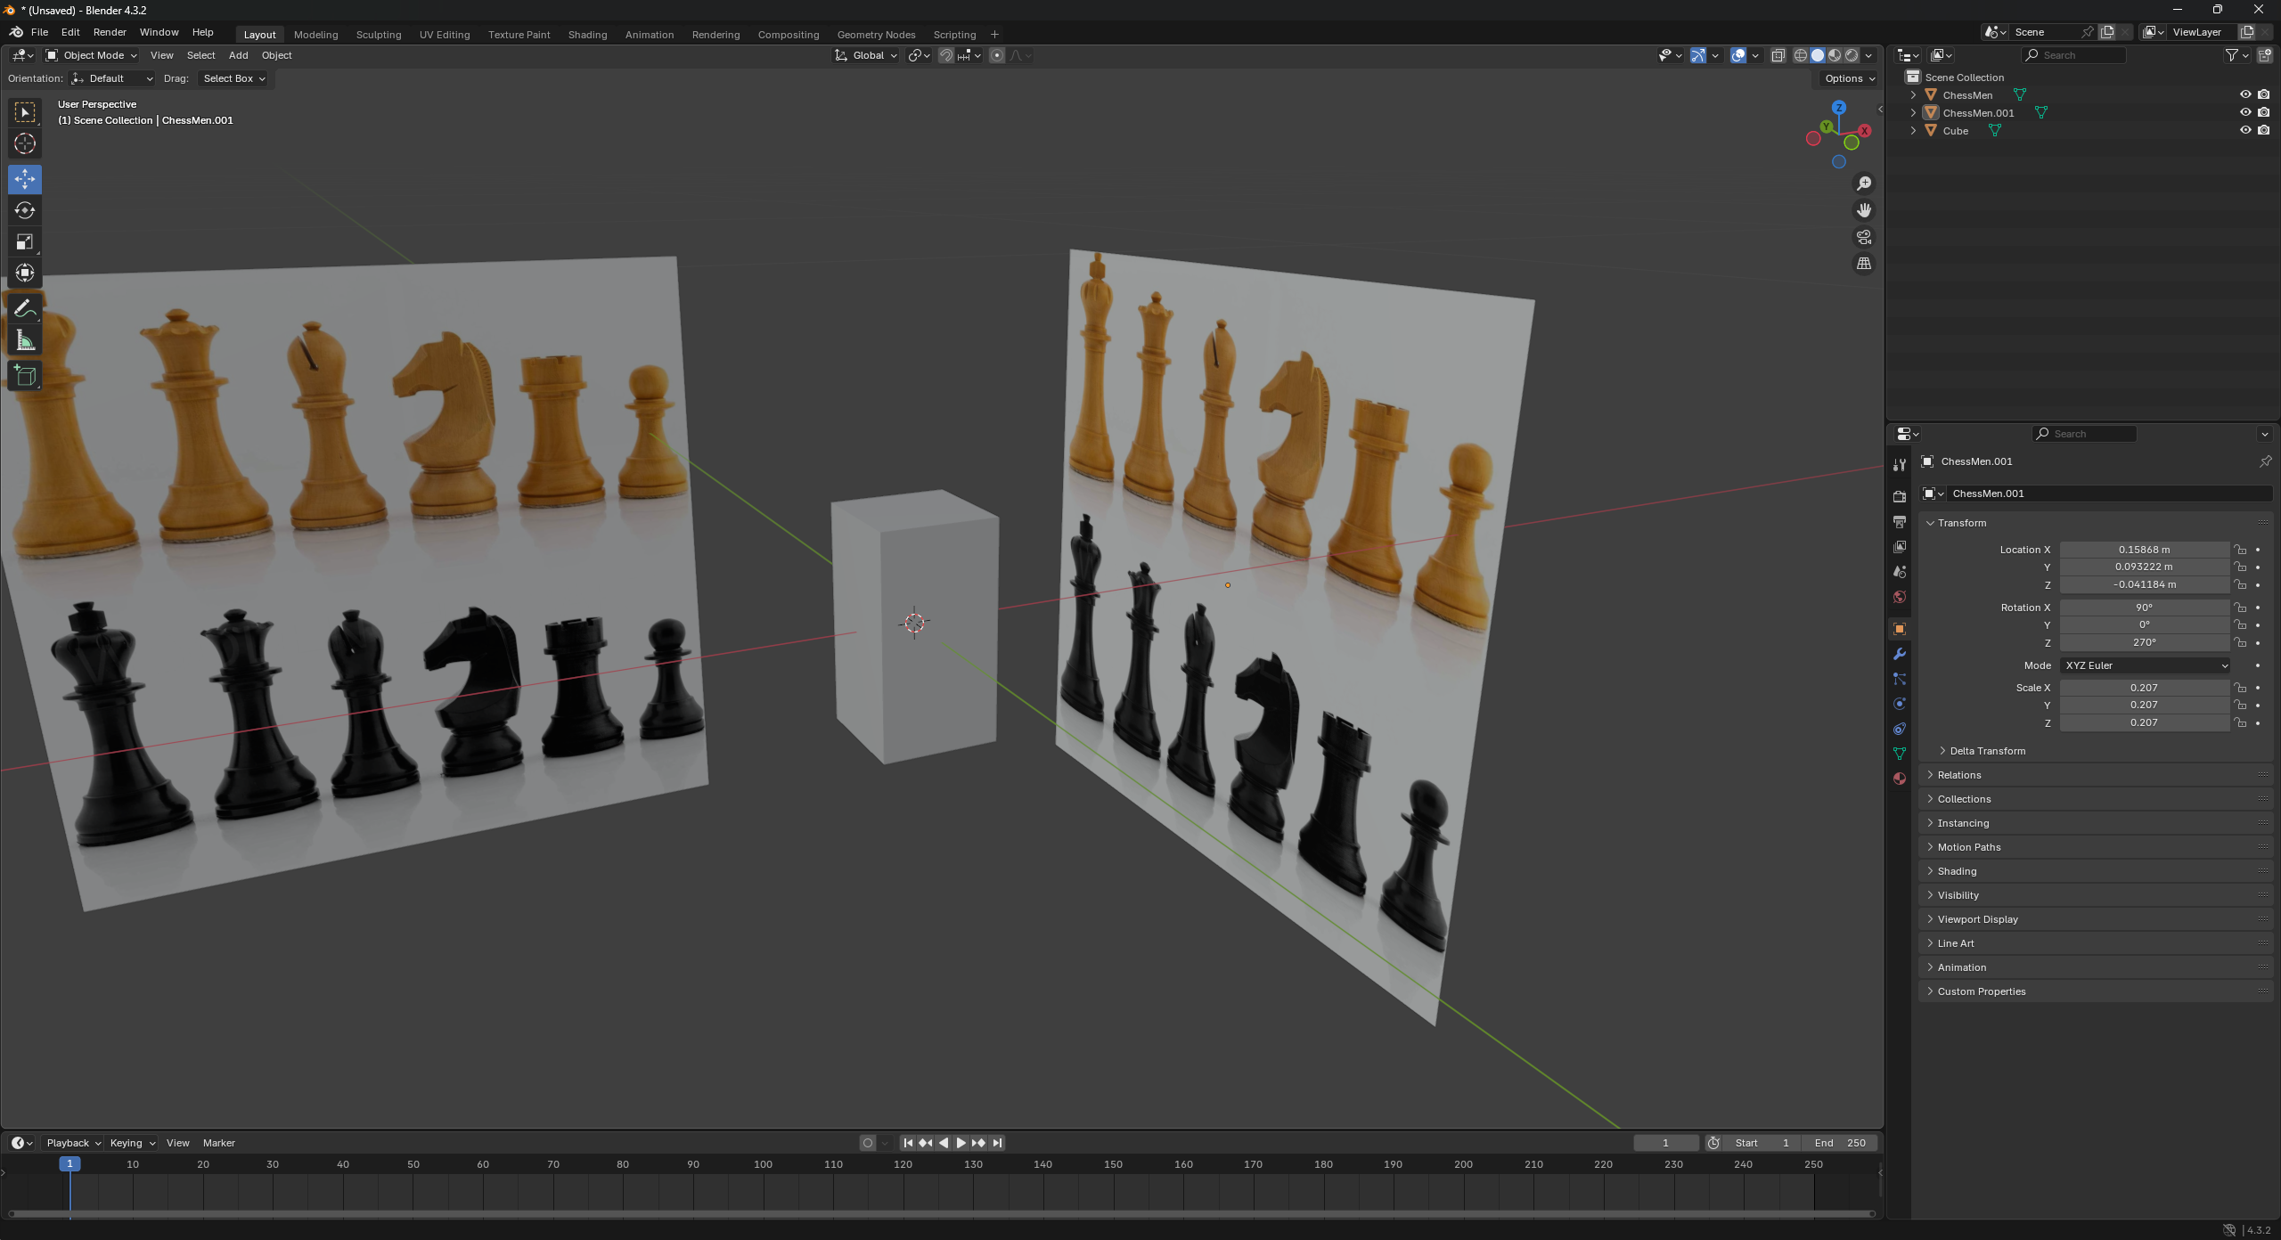2281x1240 pixels.
Task: Select the Rotate tool in toolbar
Action: pos(25,210)
